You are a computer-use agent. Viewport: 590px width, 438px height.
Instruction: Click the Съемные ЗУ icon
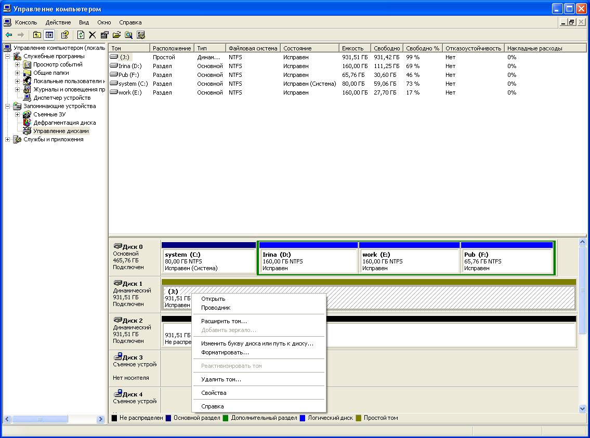27,114
